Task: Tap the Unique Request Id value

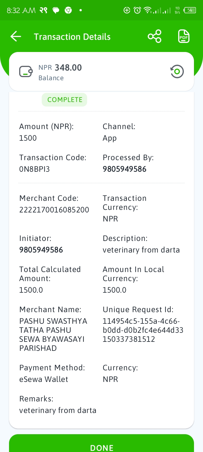Action: pos(143,330)
